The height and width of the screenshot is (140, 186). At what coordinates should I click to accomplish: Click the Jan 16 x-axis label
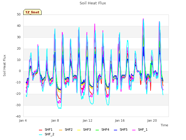click(120, 120)
